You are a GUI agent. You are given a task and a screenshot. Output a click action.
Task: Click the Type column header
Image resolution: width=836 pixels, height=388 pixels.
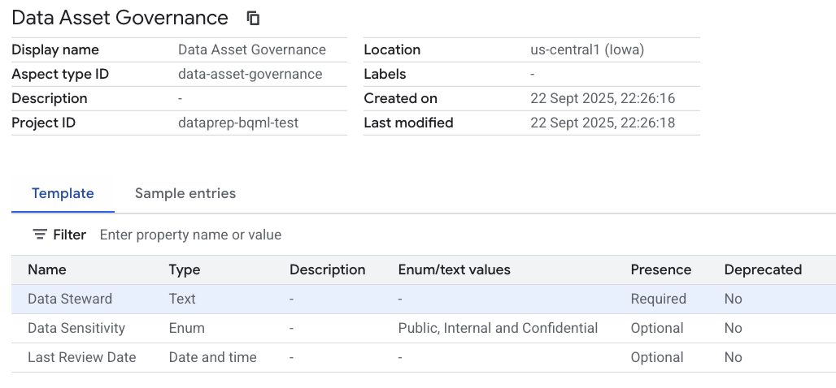pyautogui.click(x=185, y=269)
